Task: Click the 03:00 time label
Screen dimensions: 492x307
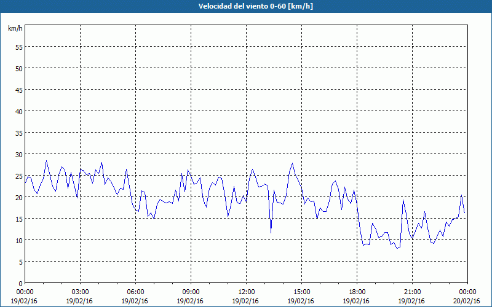Action: (x=81, y=292)
